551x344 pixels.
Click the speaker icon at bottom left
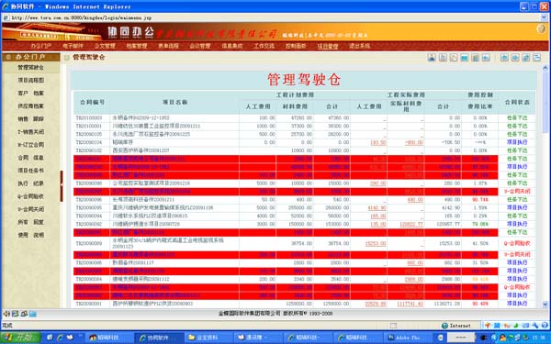pyautogui.click(x=6, y=314)
